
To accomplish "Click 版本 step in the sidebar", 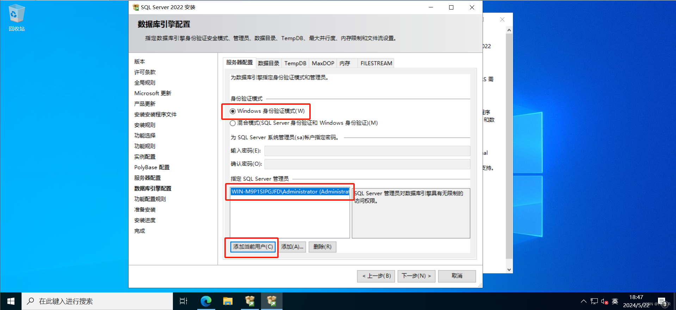I will coord(139,61).
